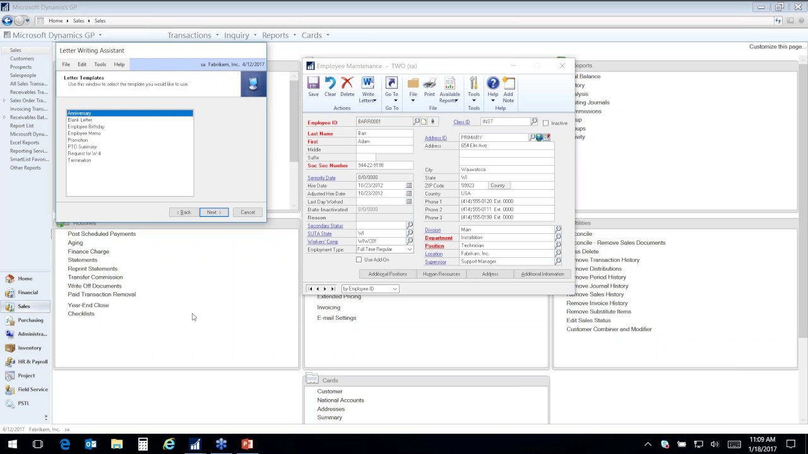Open PowerPoint from the Windows taskbar
This screenshot has width=808, height=454.
pos(247,445)
